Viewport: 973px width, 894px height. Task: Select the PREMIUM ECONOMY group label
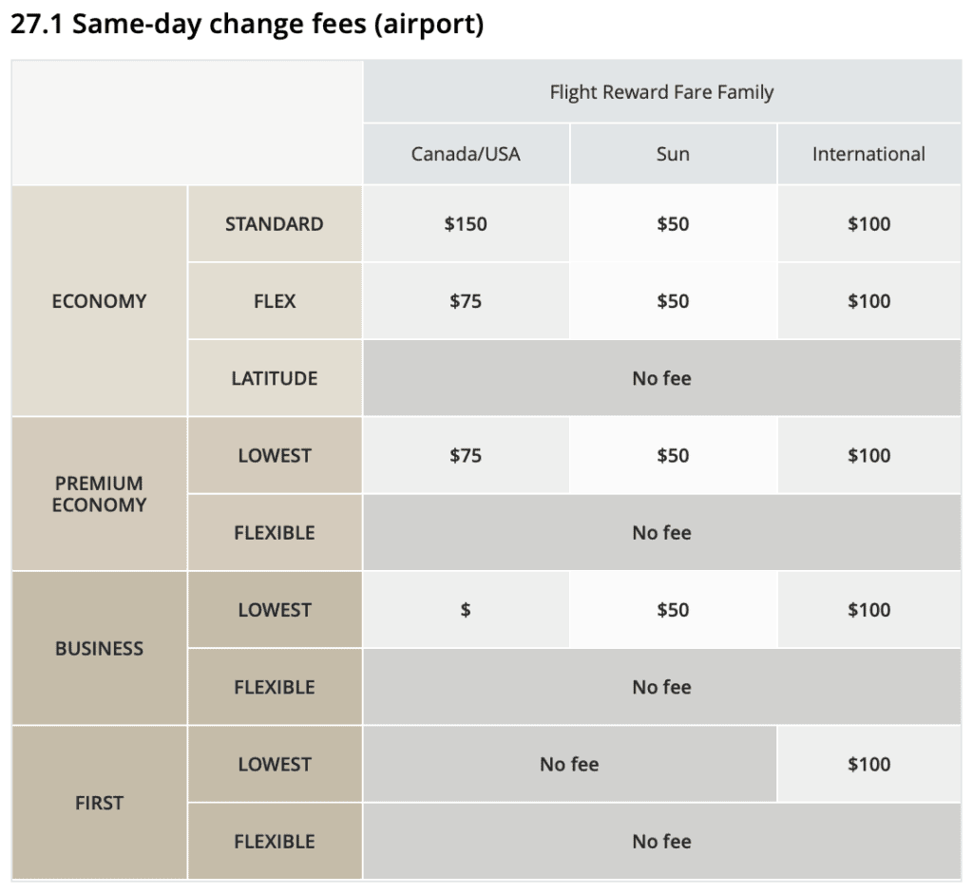(x=99, y=494)
